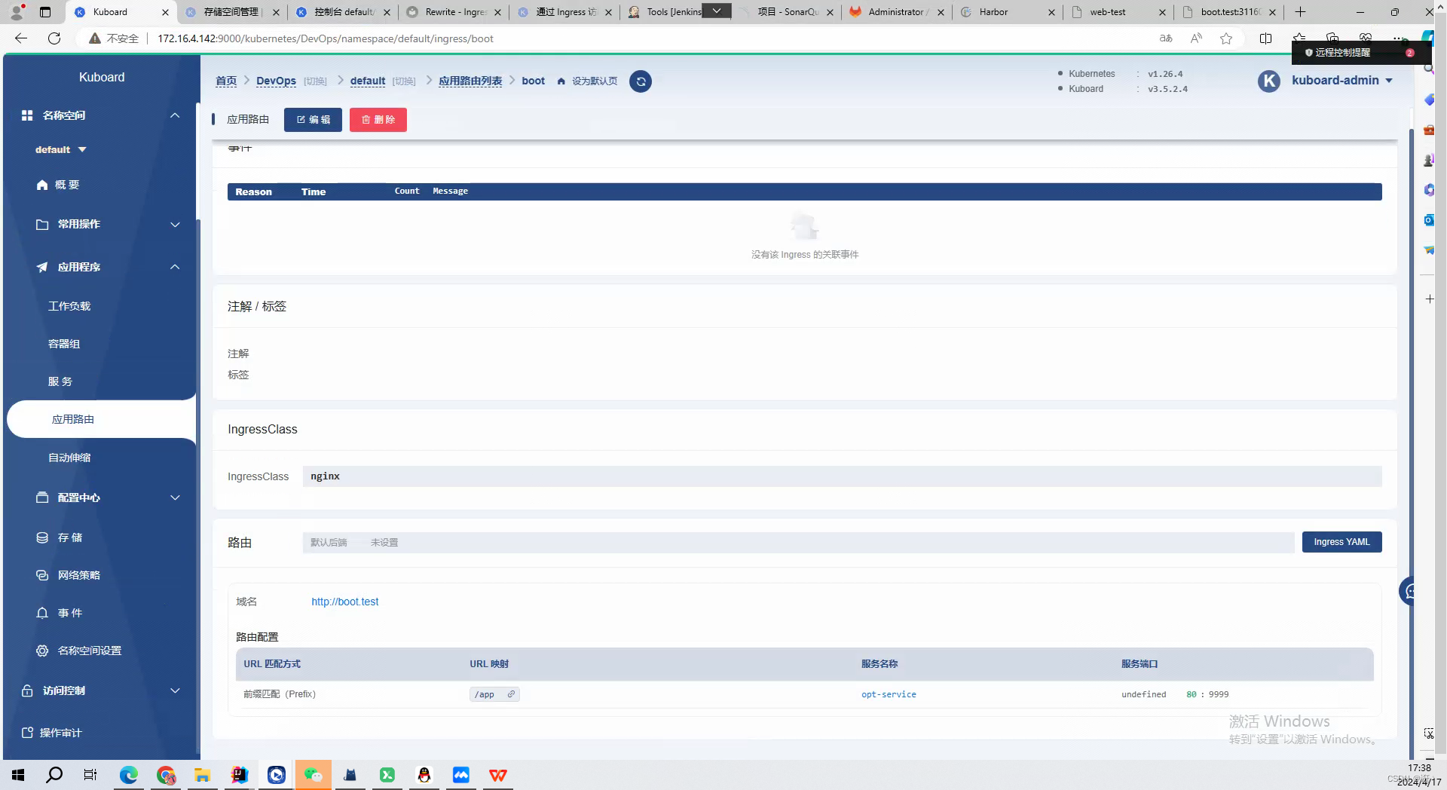Open the http://boot.test link
This screenshot has width=1447, height=790.
344,602
